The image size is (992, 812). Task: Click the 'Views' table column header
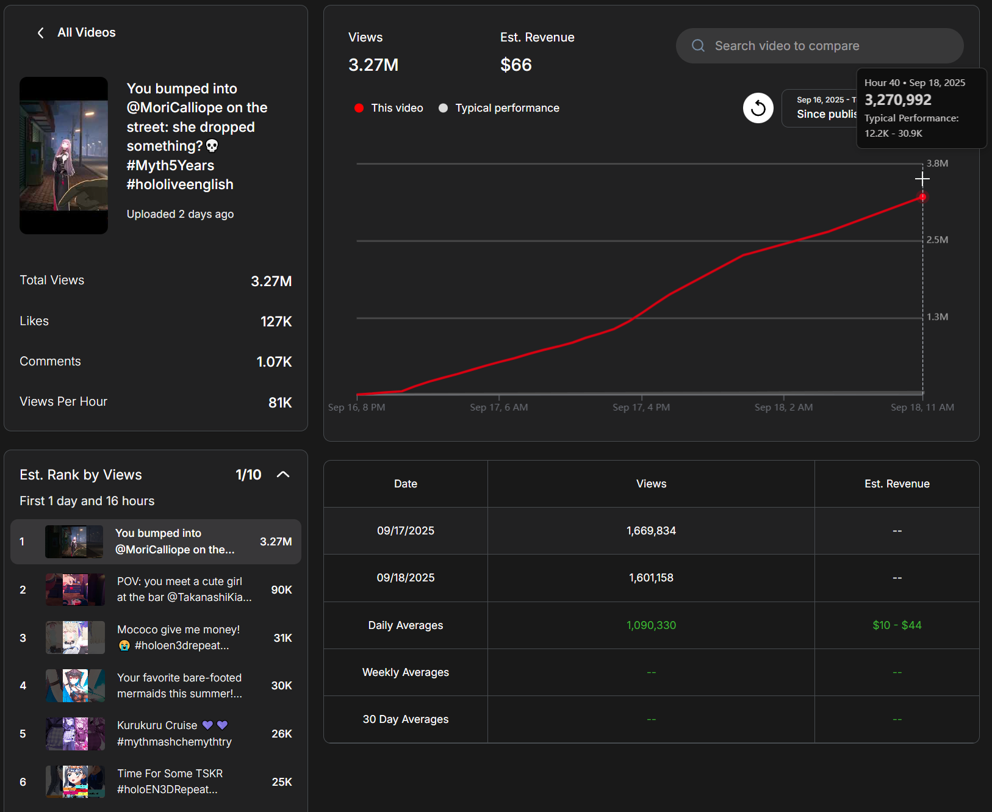coord(651,484)
